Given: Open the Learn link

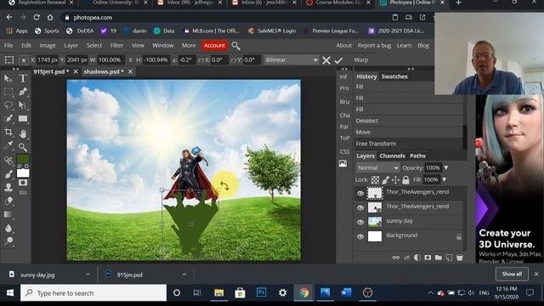Looking at the screenshot, I should (405, 45).
